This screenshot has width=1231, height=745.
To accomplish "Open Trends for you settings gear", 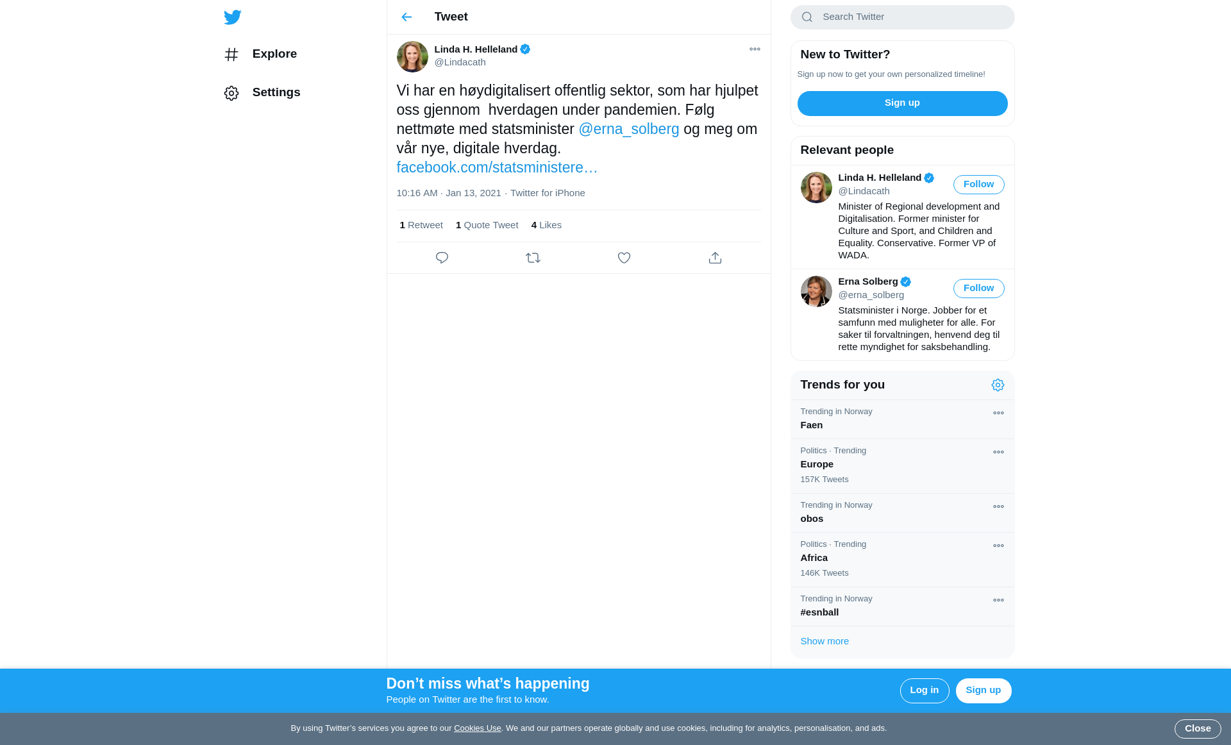I will [x=998, y=385].
